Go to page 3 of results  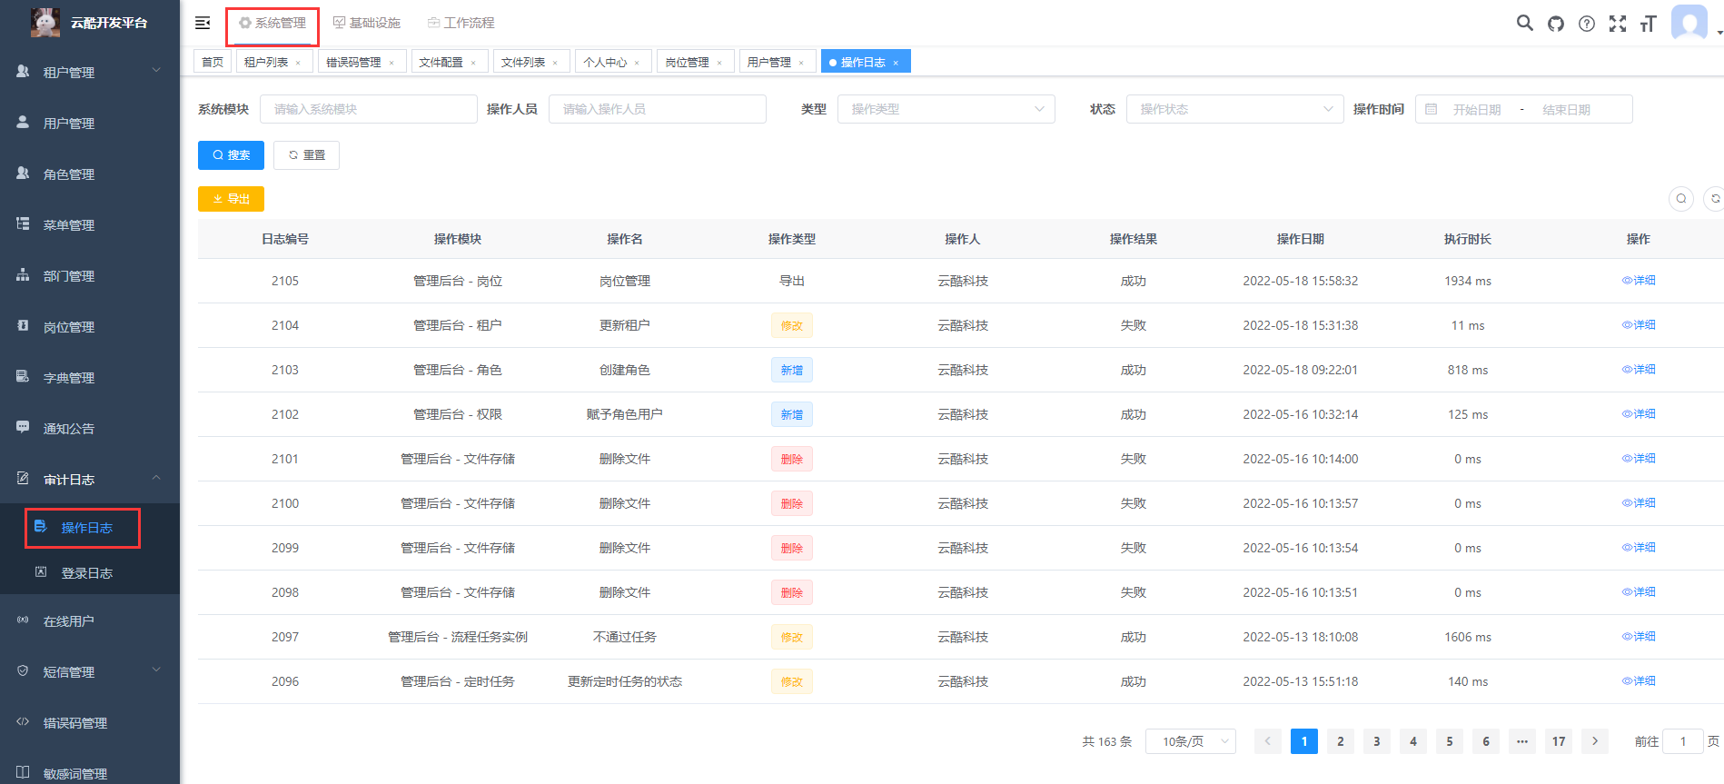[x=1377, y=741]
